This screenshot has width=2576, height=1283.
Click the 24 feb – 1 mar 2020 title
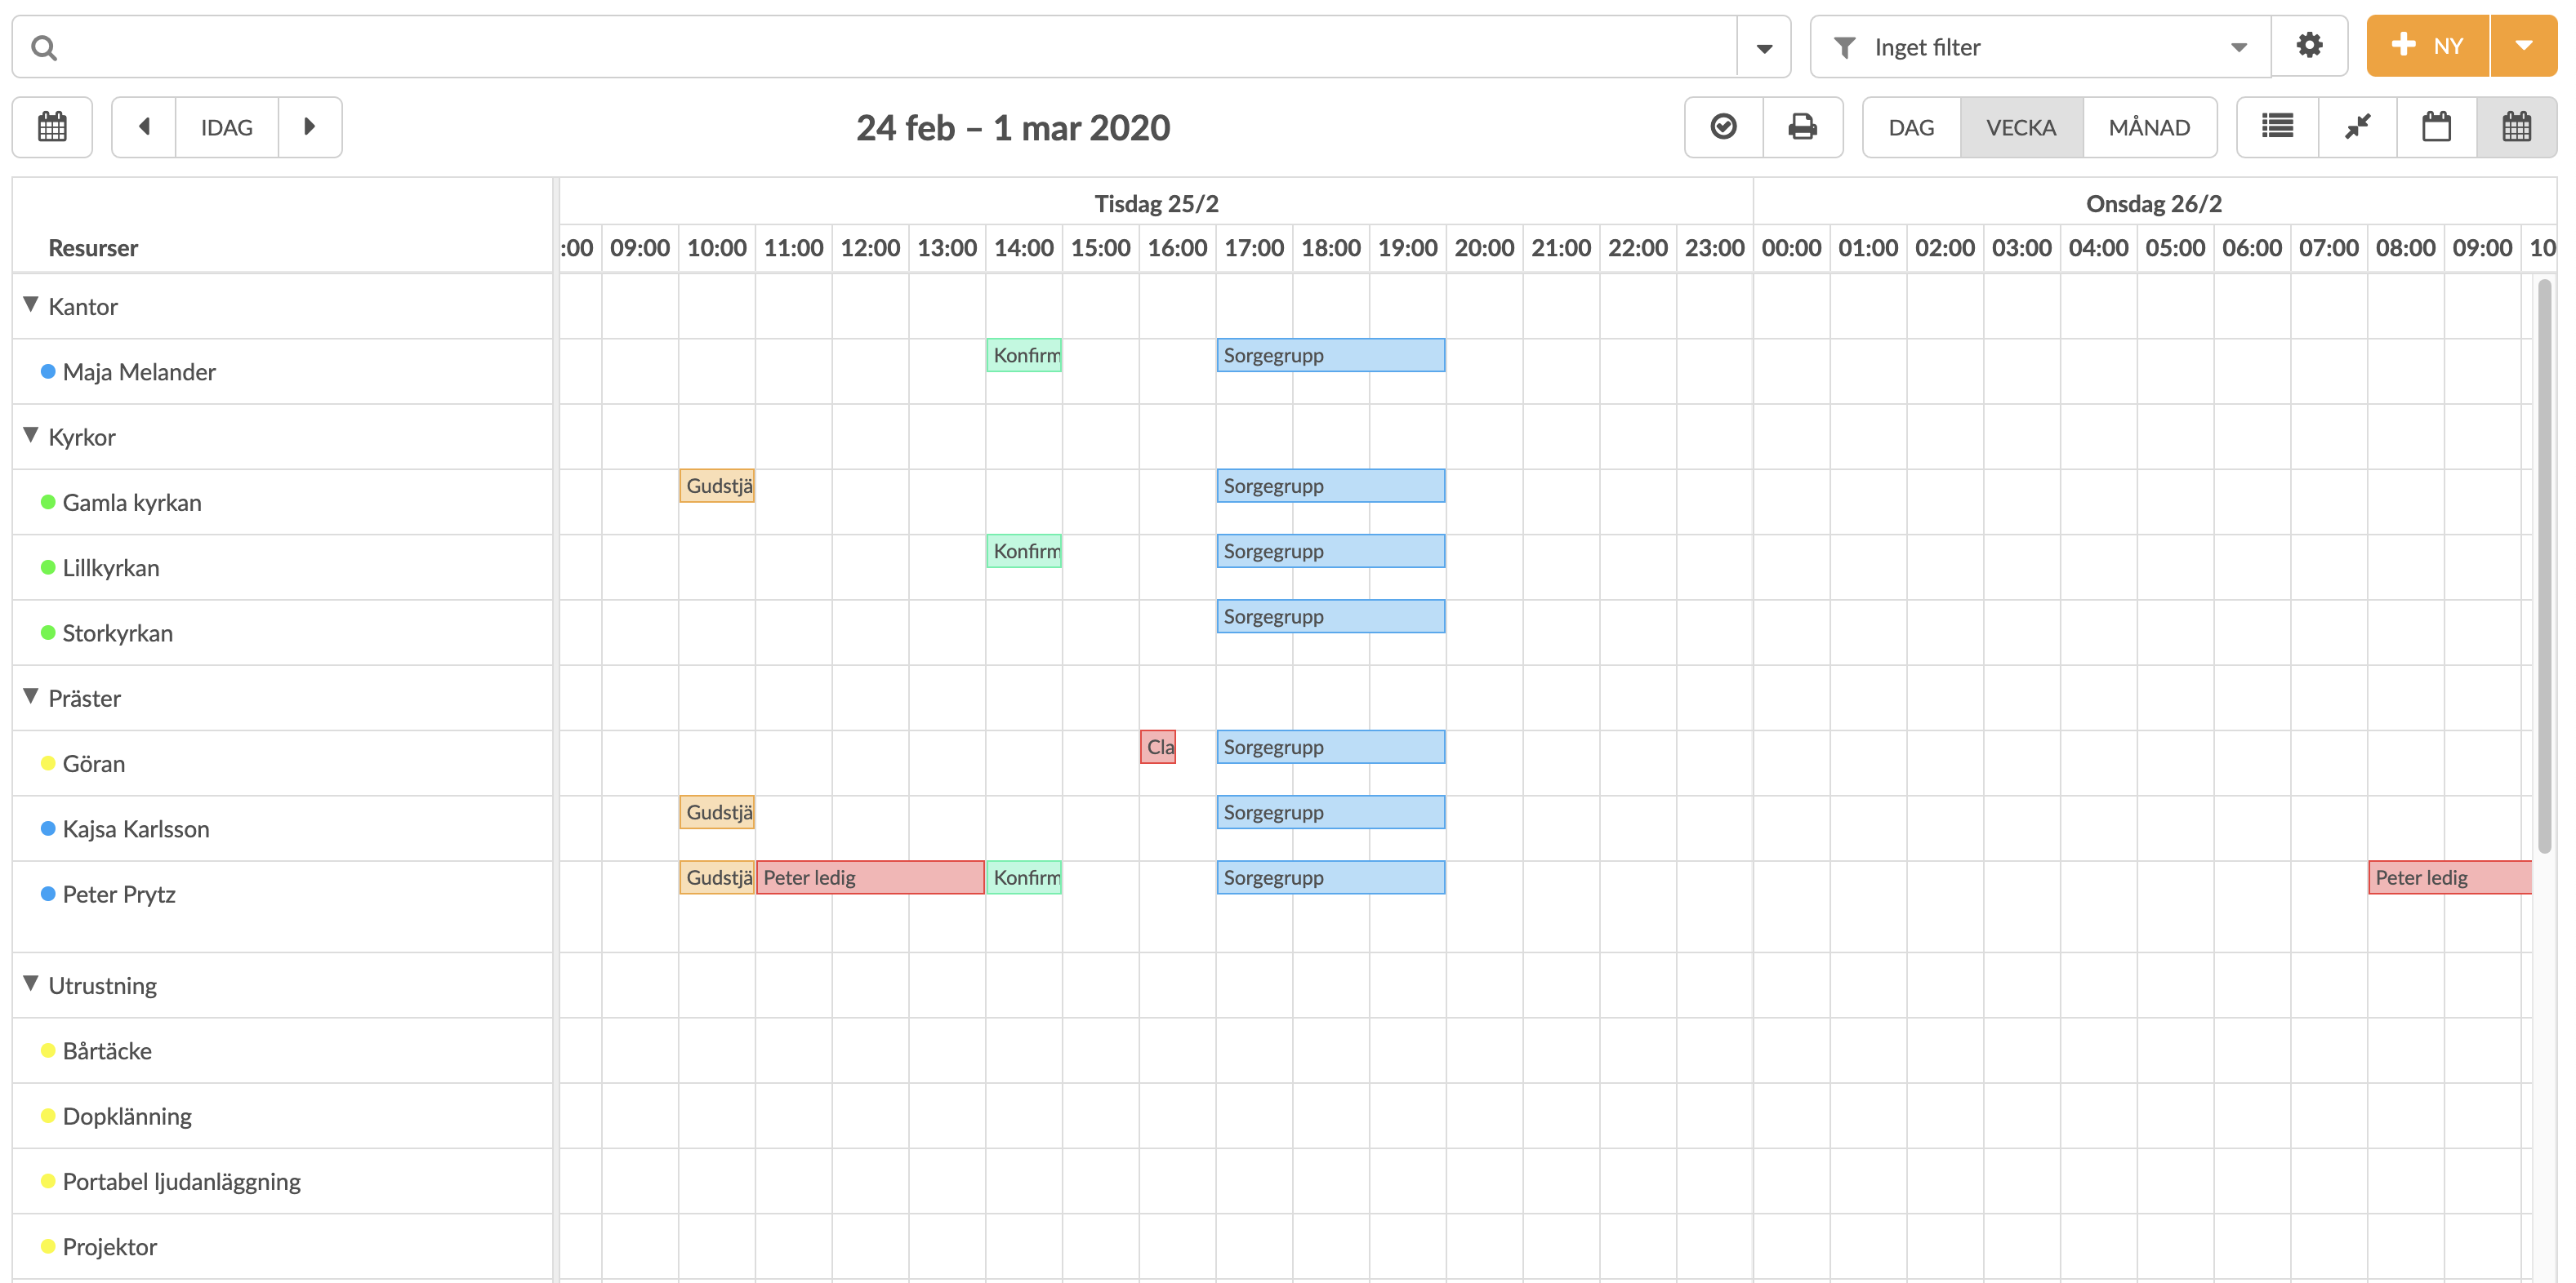click(1013, 127)
